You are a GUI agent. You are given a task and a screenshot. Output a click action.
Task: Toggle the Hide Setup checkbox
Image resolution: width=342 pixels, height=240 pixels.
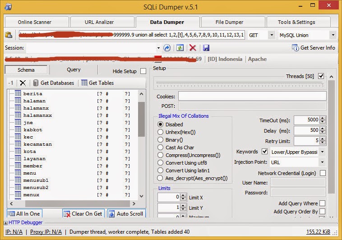(143, 71)
